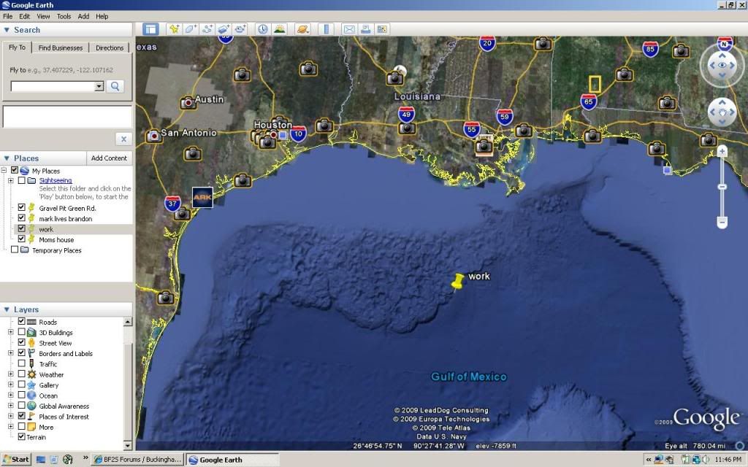Open the Edit menu
The height and width of the screenshot is (467, 748).
pyautogui.click(x=24, y=16)
